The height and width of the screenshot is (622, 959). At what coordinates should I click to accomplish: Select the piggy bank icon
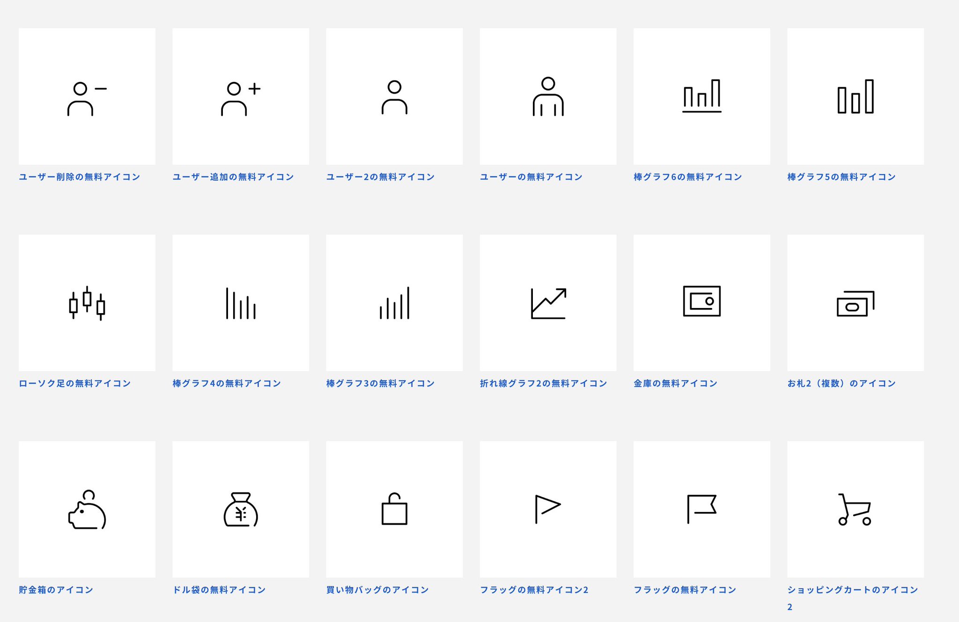pyautogui.click(x=87, y=509)
